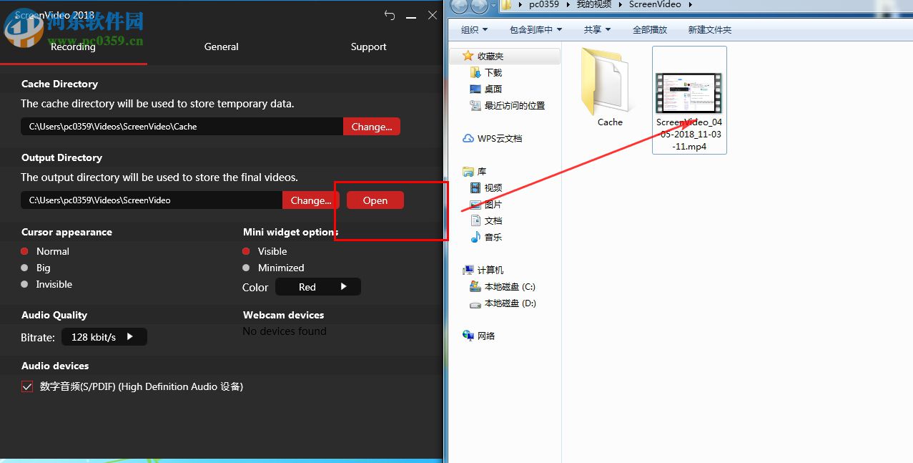Select the Favorites (收藏夹) star item

coord(483,56)
